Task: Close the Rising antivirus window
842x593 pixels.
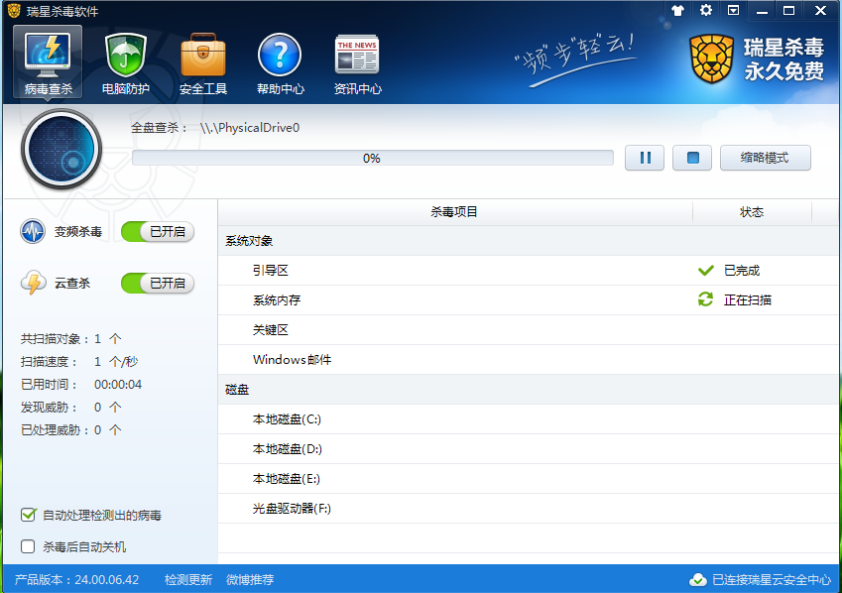Action: pos(820,10)
